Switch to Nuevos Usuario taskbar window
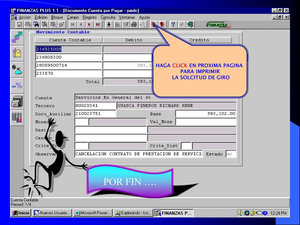Viewport: 300px width, 225px height. (x=52, y=213)
